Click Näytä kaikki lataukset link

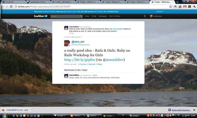181,110
